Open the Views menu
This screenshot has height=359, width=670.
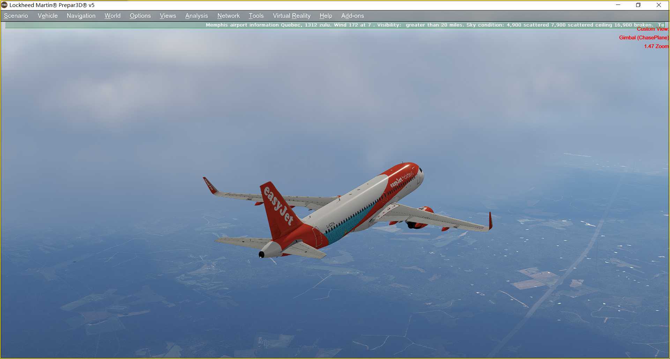coord(167,16)
